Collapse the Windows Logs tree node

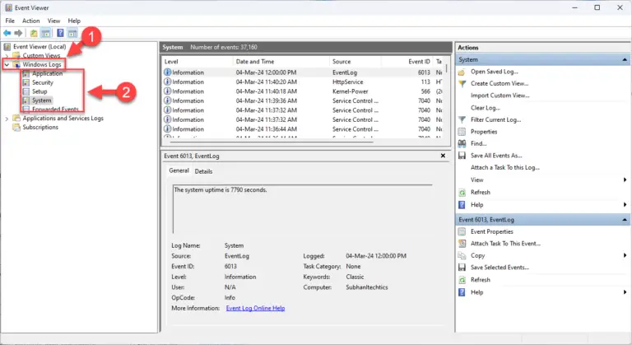point(7,64)
